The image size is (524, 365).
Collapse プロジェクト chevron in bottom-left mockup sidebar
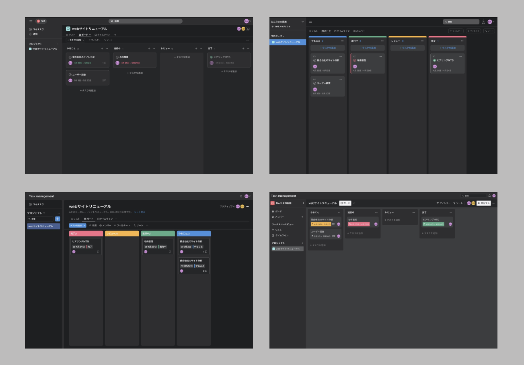coord(44,213)
